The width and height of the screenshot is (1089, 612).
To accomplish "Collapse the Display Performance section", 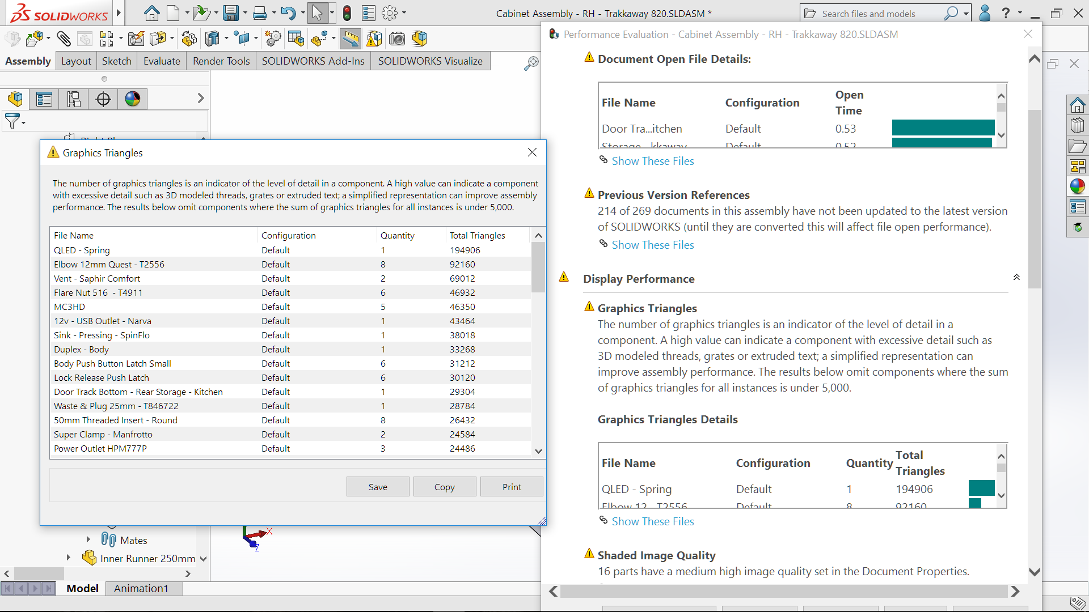I will (1016, 278).
